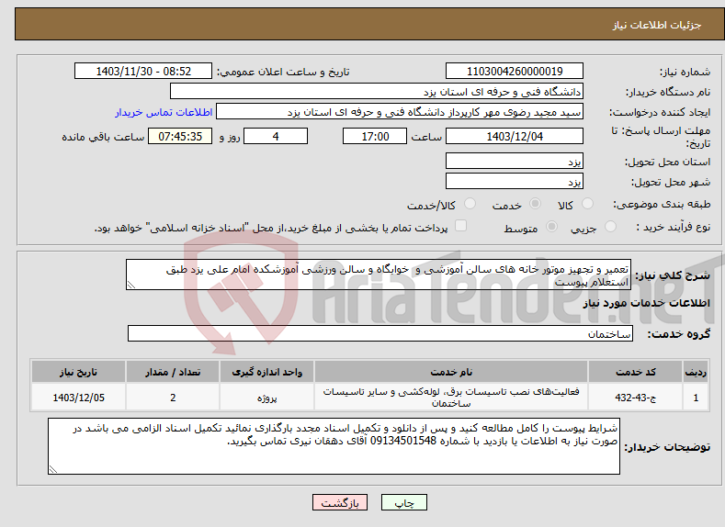The height and width of the screenshot is (527, 725).
Task: Click the شرح کلی نیاز text area
Action: tap(379, 275)
